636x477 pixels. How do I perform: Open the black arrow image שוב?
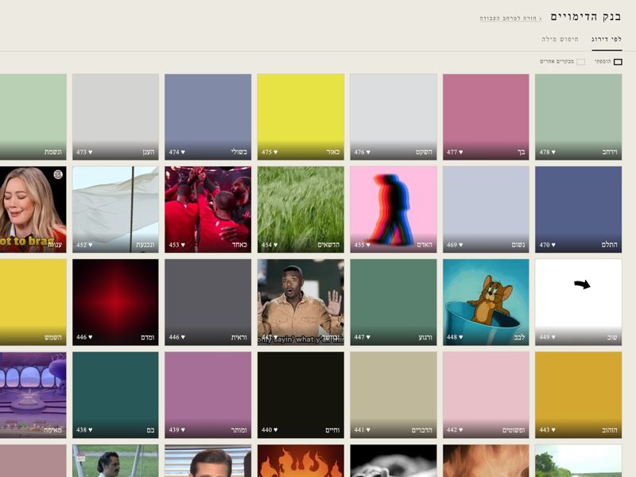coord(578,302)
